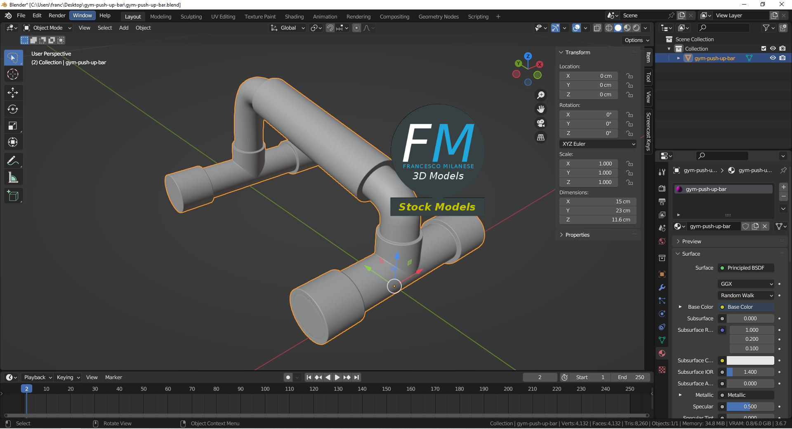
Task: Play the animation forward
Action: [337, 377]
